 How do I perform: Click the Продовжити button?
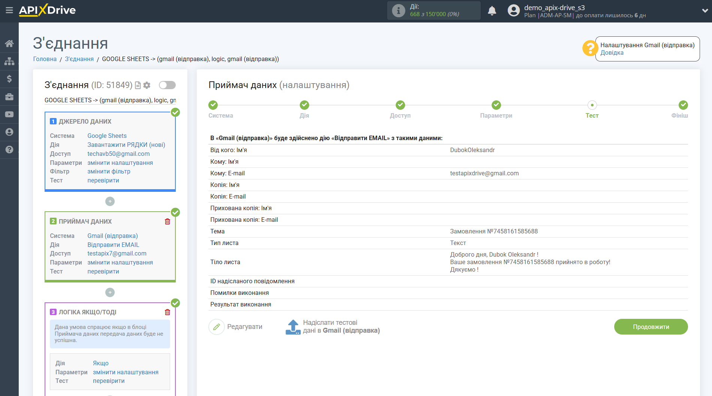tap(651, 327)
